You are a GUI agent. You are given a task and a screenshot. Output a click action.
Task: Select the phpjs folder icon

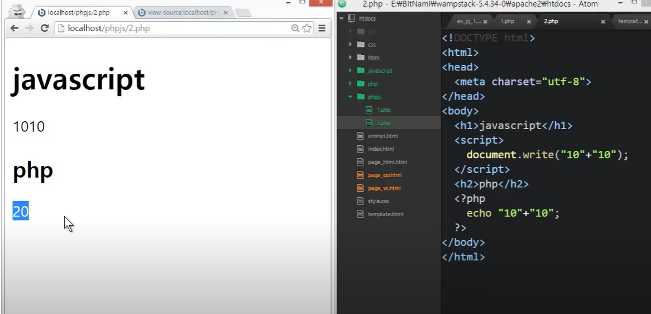pos(360,97)
